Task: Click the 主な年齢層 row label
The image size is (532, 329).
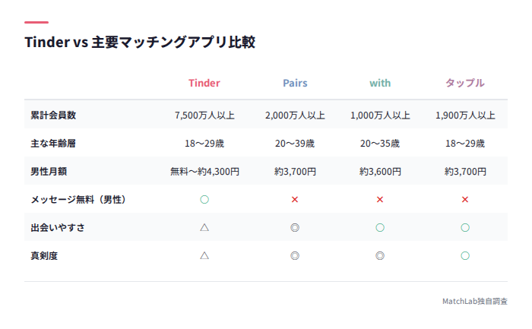Action: coord(53,144)
